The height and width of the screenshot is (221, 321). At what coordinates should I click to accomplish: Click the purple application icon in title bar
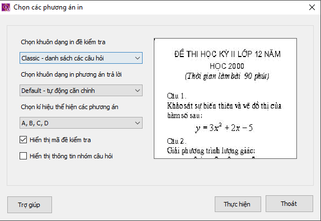coord(6,7)
